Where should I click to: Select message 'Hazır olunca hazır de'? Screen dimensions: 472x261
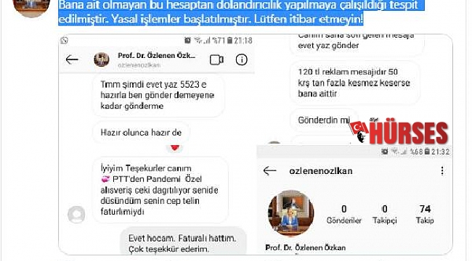(141, 133)
